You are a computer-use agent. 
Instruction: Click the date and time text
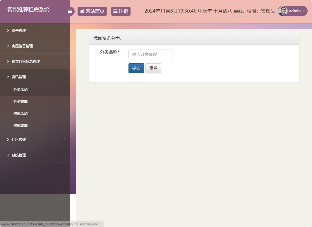(x=194, y=11)
